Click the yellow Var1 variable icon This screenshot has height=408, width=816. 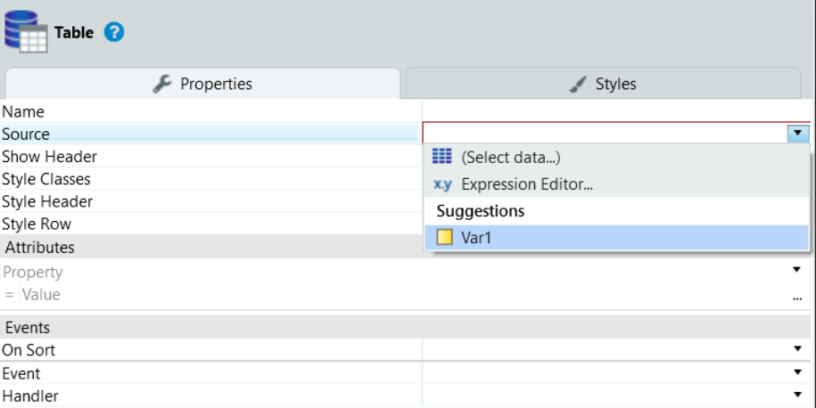pyautogui.click(x=443, y=238)
